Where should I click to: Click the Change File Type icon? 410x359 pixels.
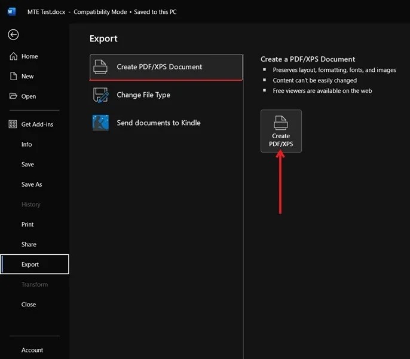pyautogui.click(x=100, y=95)
